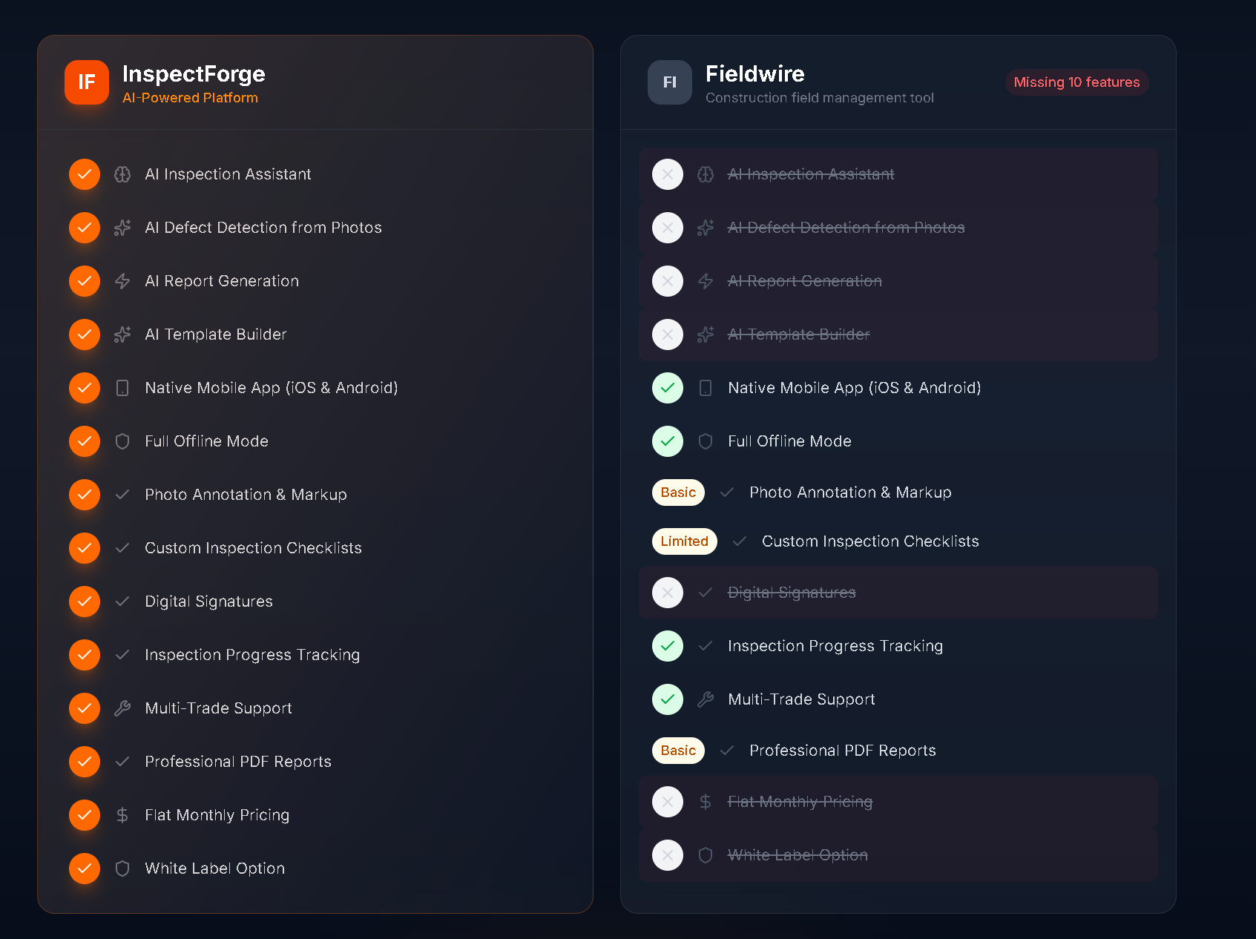Click Basic badge beside Photo Annotation & Markup

(x=678, y=492)
